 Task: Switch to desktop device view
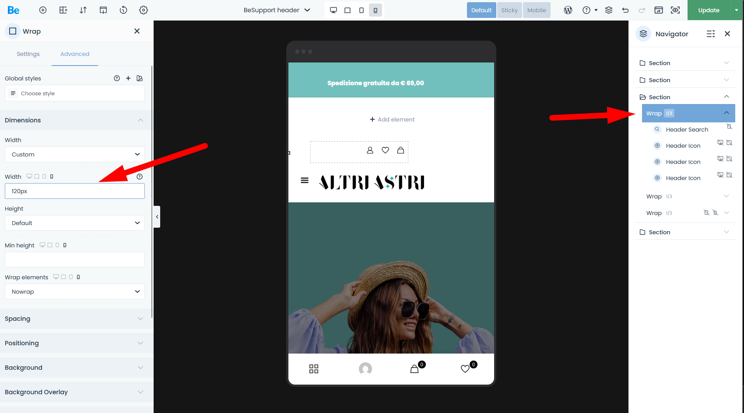point(333,10)
